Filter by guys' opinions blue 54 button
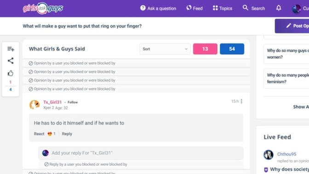Viewport: 309px width, 174px height. pos(232,49)
